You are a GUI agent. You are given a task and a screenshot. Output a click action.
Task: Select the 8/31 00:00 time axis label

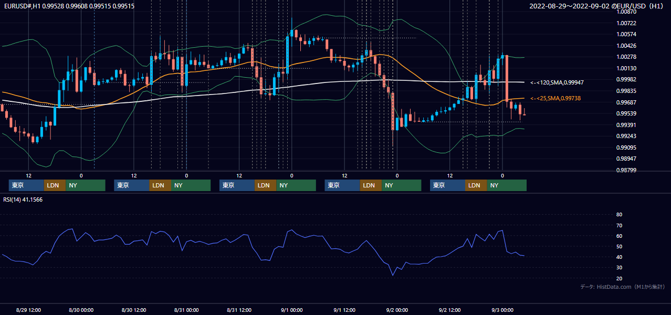[186, 310]
